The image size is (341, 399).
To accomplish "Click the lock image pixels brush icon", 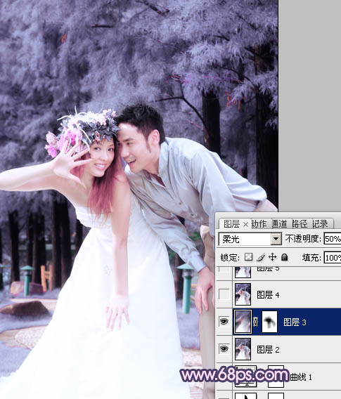I will [261, 257].
